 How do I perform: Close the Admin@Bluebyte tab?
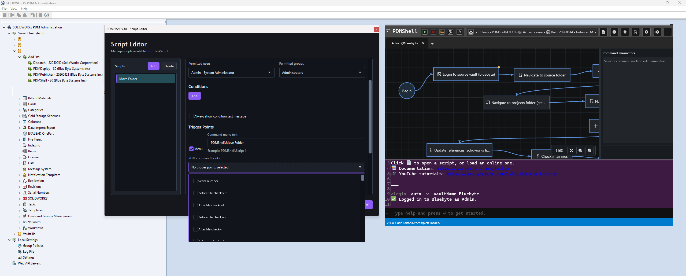pos(423,43)
